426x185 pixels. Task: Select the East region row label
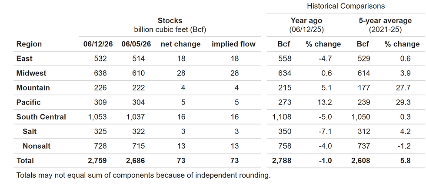point(24,58)
